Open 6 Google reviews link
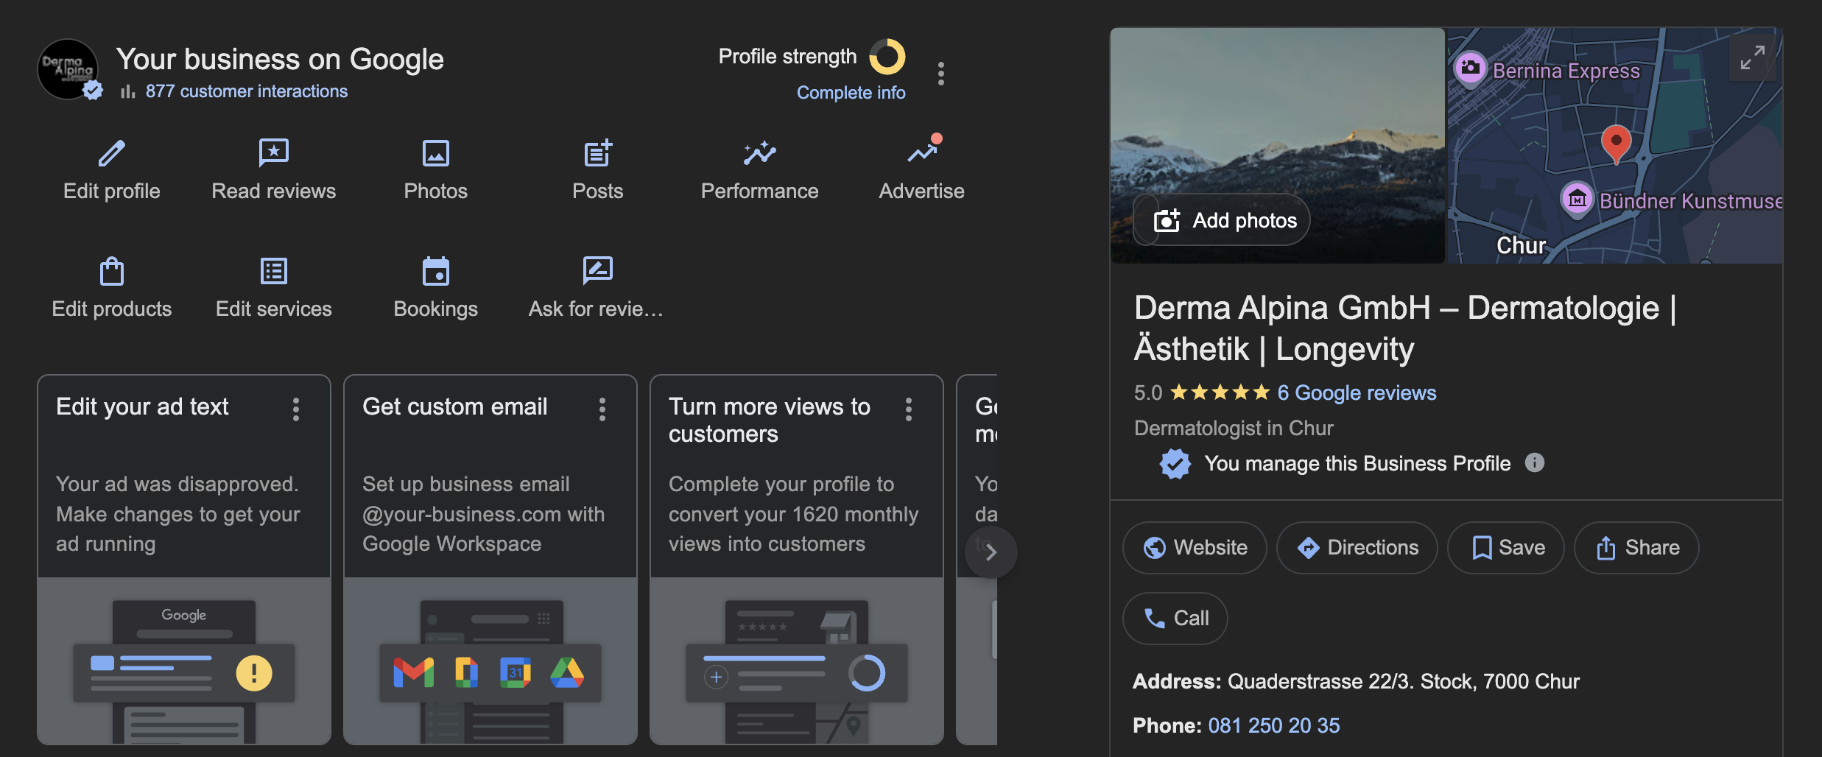The height and width of the screenshot is (757, 1822). (1357, 392)
